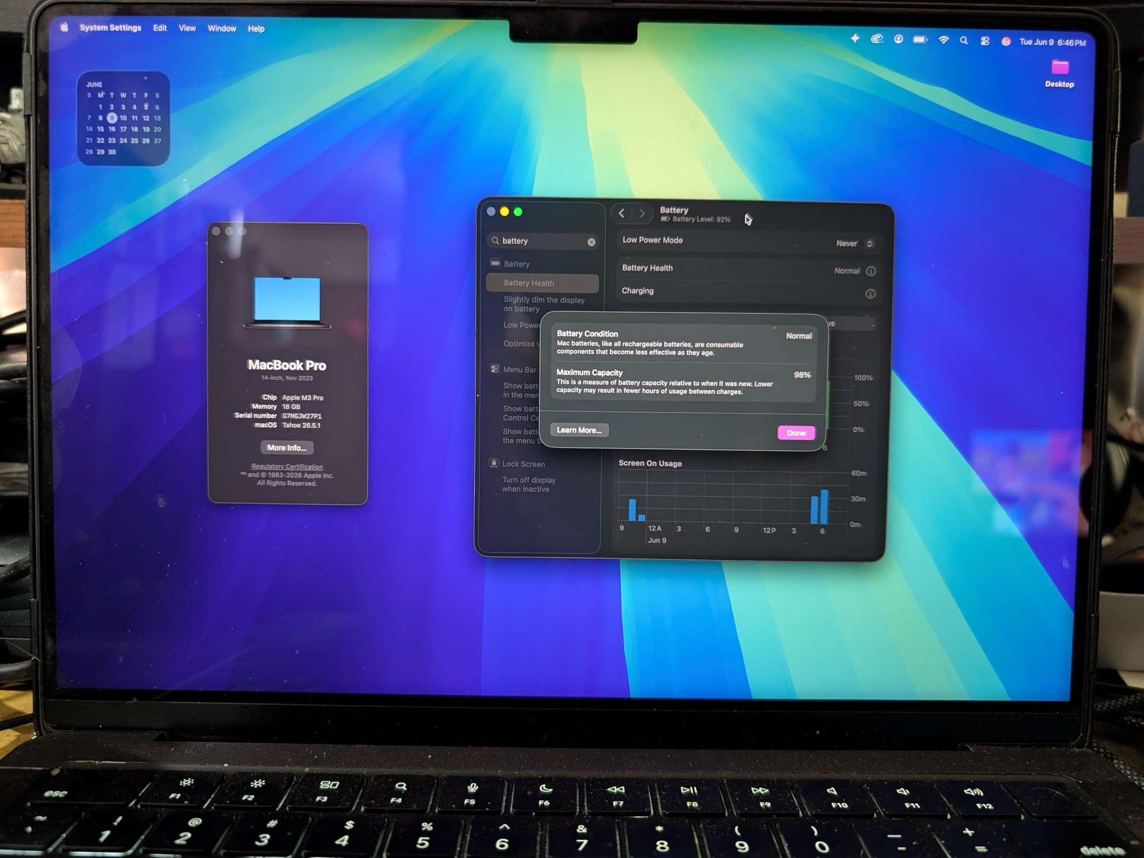This screenshot has height=858, width=1144.
Task: Go back with the left chevron
Action: [621, 213]
